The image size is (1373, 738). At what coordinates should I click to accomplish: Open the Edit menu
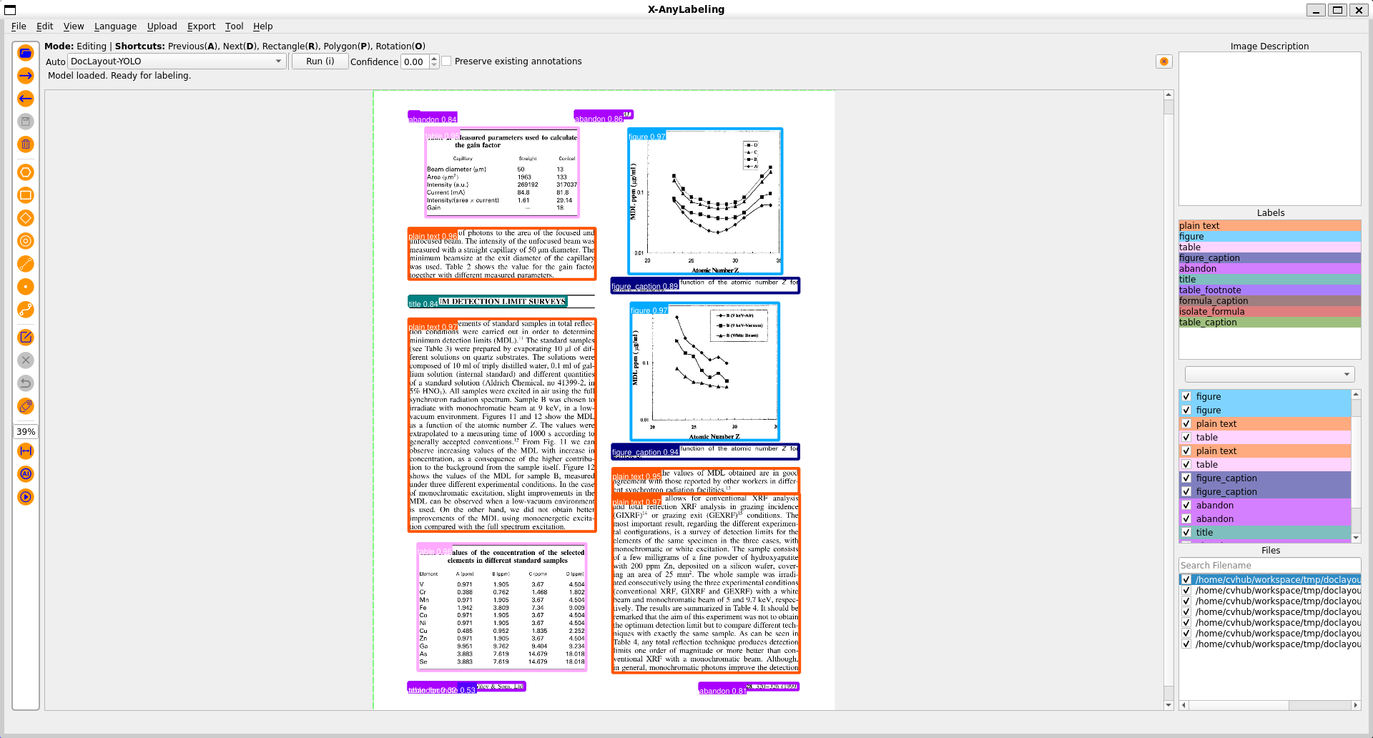44,26
